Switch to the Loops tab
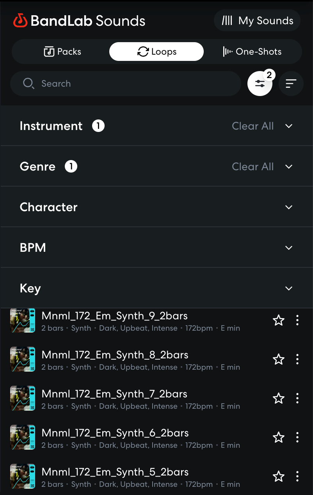 (156, 51)
